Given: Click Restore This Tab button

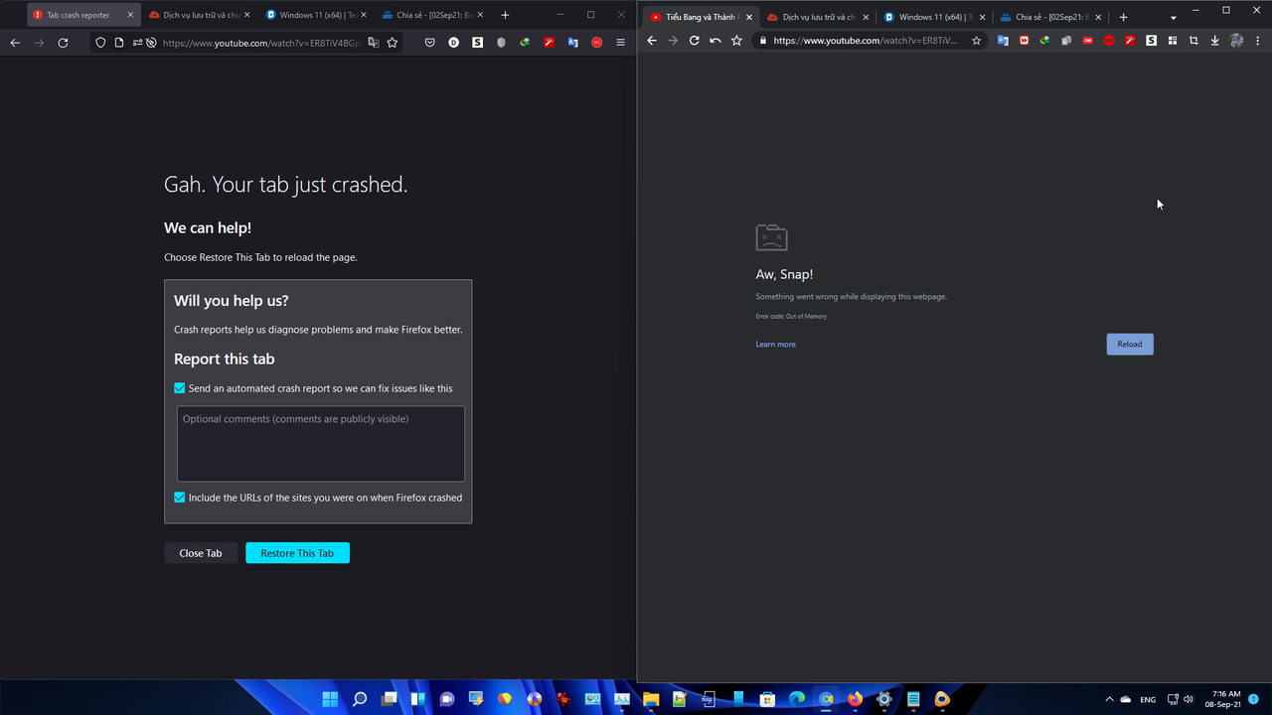Looking at the screenshot, I should 297,553.
